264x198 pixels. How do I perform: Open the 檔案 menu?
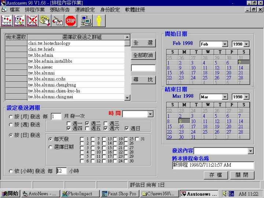click(14, 10)
